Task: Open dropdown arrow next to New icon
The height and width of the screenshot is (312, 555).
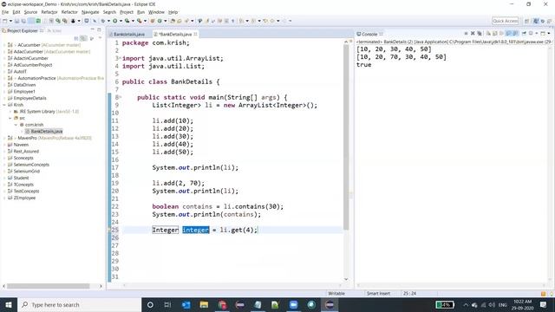Action: (x=10, y=21)
